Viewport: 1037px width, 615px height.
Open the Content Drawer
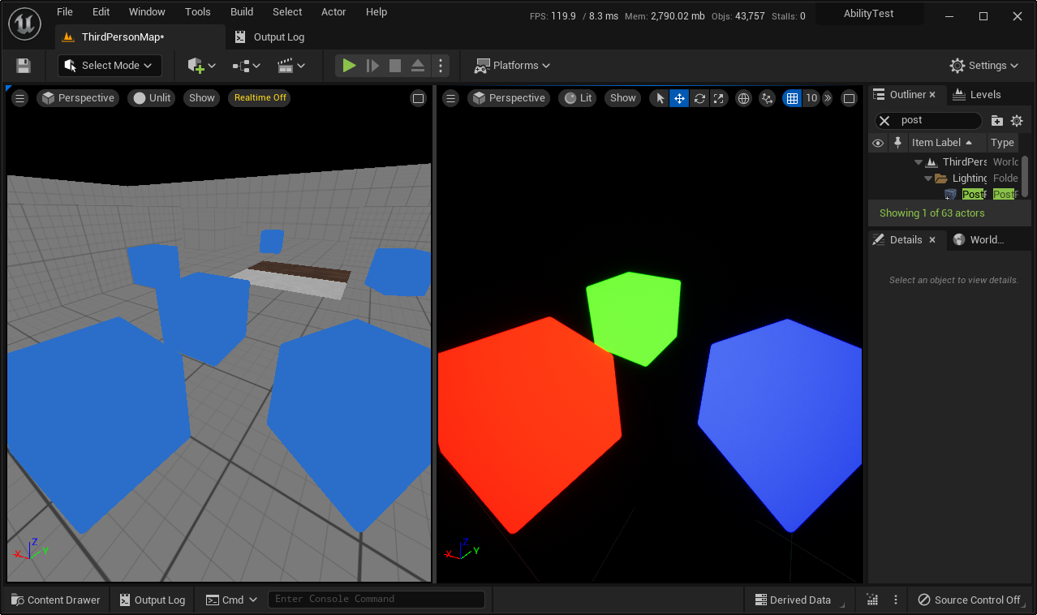tap(56, 600)
